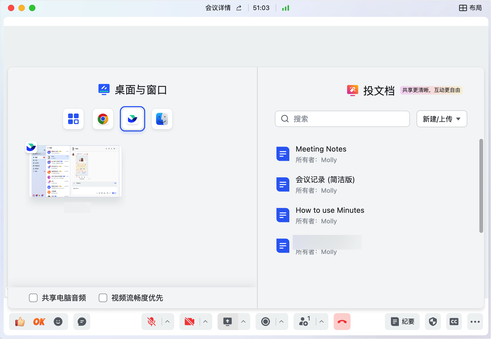Send a thumbs up reaction
This screenshot has width=491, height=339.
(19, 322)
